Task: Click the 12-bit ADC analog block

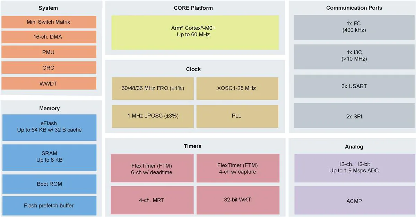Action: (354, 168)
